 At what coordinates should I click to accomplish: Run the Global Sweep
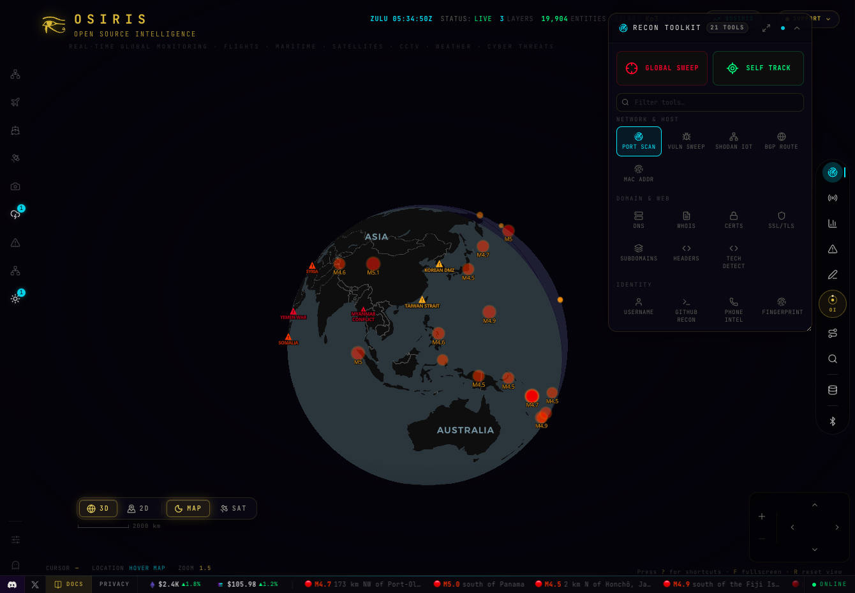(662, 68)
